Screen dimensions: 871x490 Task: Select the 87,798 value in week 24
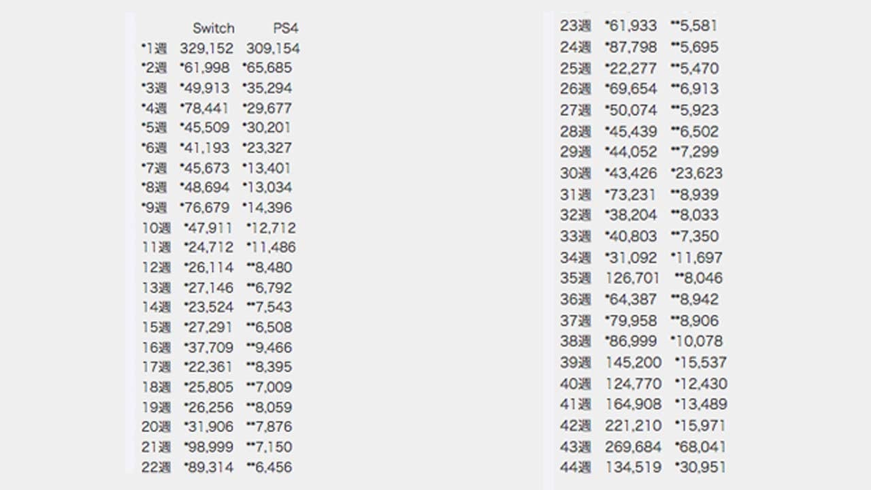coord(631,48)
